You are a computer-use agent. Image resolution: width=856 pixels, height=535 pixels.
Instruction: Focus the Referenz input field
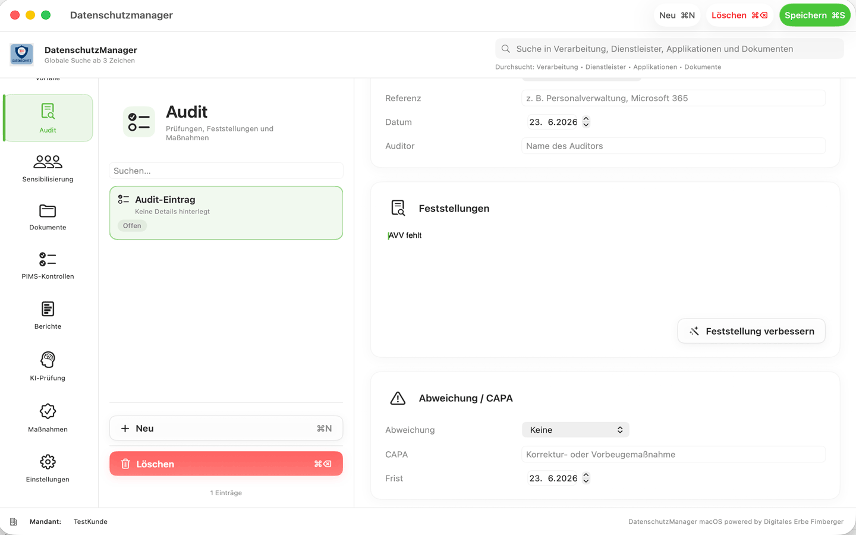(674, 98)
